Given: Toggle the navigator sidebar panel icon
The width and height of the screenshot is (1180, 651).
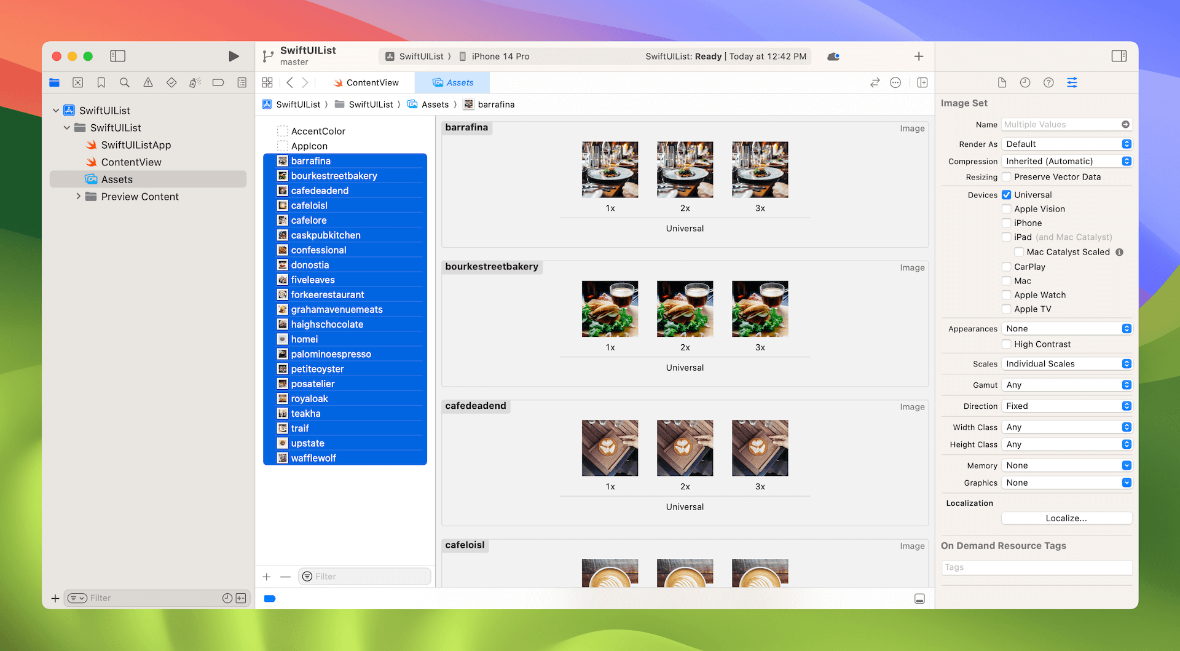Looking at the screenshot, I should tap(117, 56).
